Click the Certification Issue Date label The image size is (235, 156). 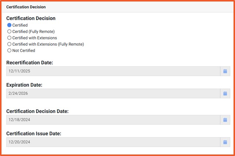(34, 133)
